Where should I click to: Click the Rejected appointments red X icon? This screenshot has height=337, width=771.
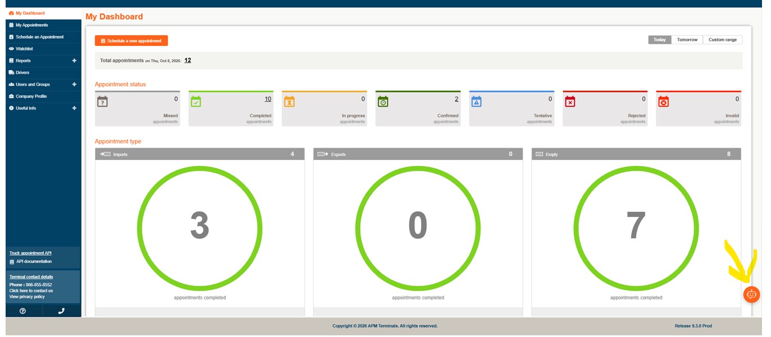coord(570,101)
